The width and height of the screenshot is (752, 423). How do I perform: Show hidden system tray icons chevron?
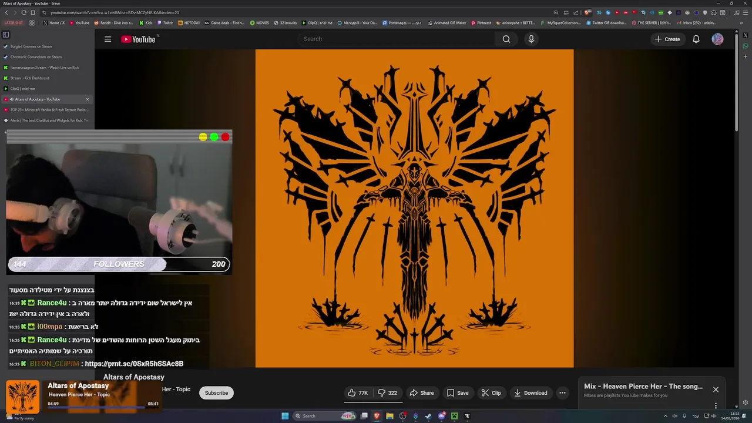[x=666, y=416]
